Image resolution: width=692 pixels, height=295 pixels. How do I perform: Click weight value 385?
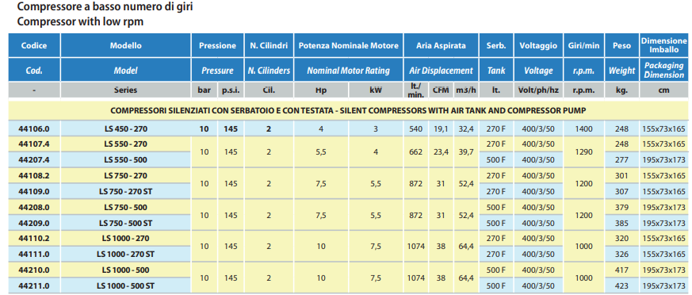coord(621,223)
